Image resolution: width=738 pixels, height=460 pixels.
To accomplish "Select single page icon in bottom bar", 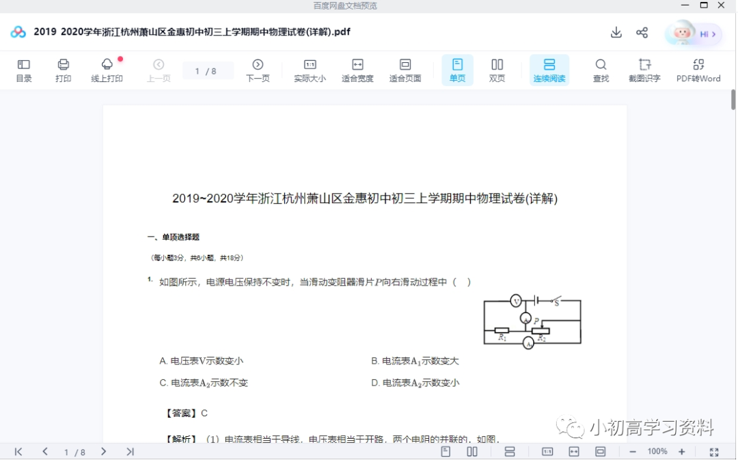I will 446,452.
